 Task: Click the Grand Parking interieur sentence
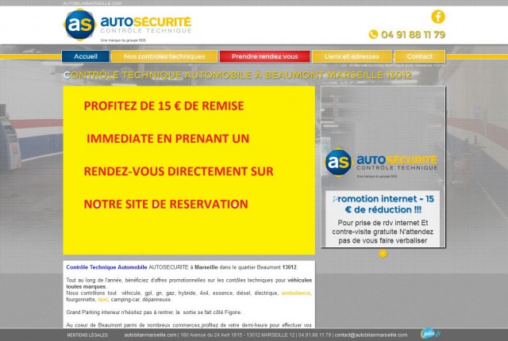(154, 312)
